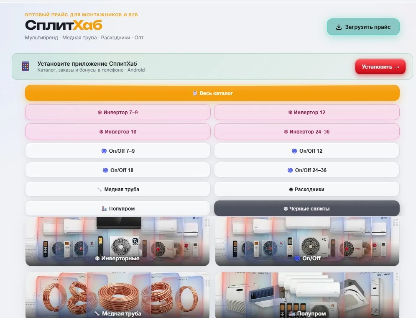
Task: Click the app grid icon in install banner
Action: click(26, 67)
